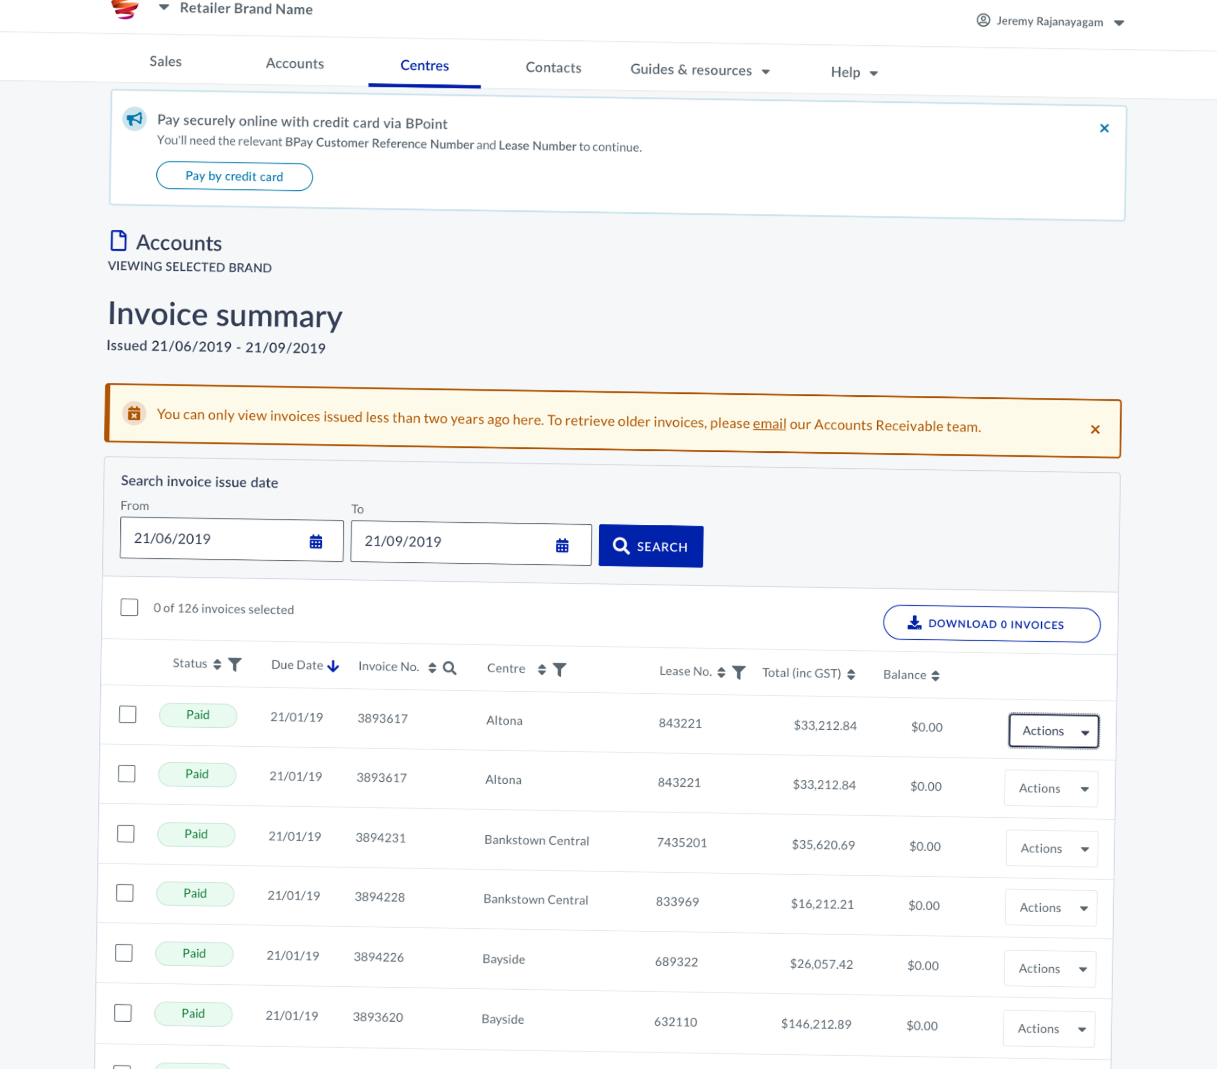Screen dimensions: 1217x1069
Task: Sort by the Balance column arrows
Action: coord(935,675)
